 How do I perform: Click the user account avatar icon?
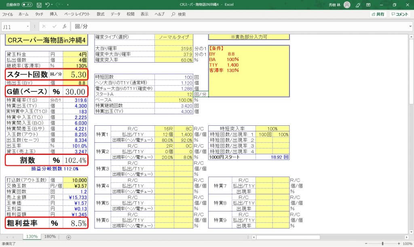[x=347, y=5]
